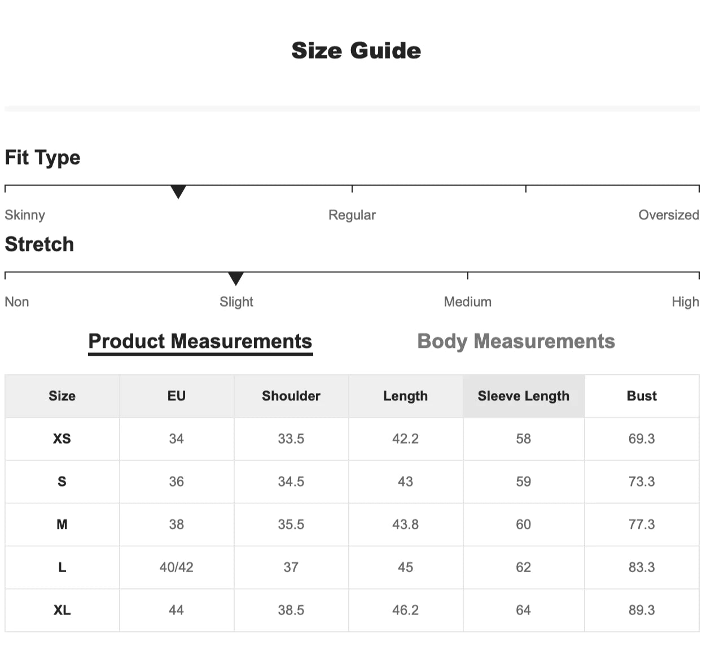Click the Stretch slider triangle marker
702x672 pixels.
pos(236,278)
